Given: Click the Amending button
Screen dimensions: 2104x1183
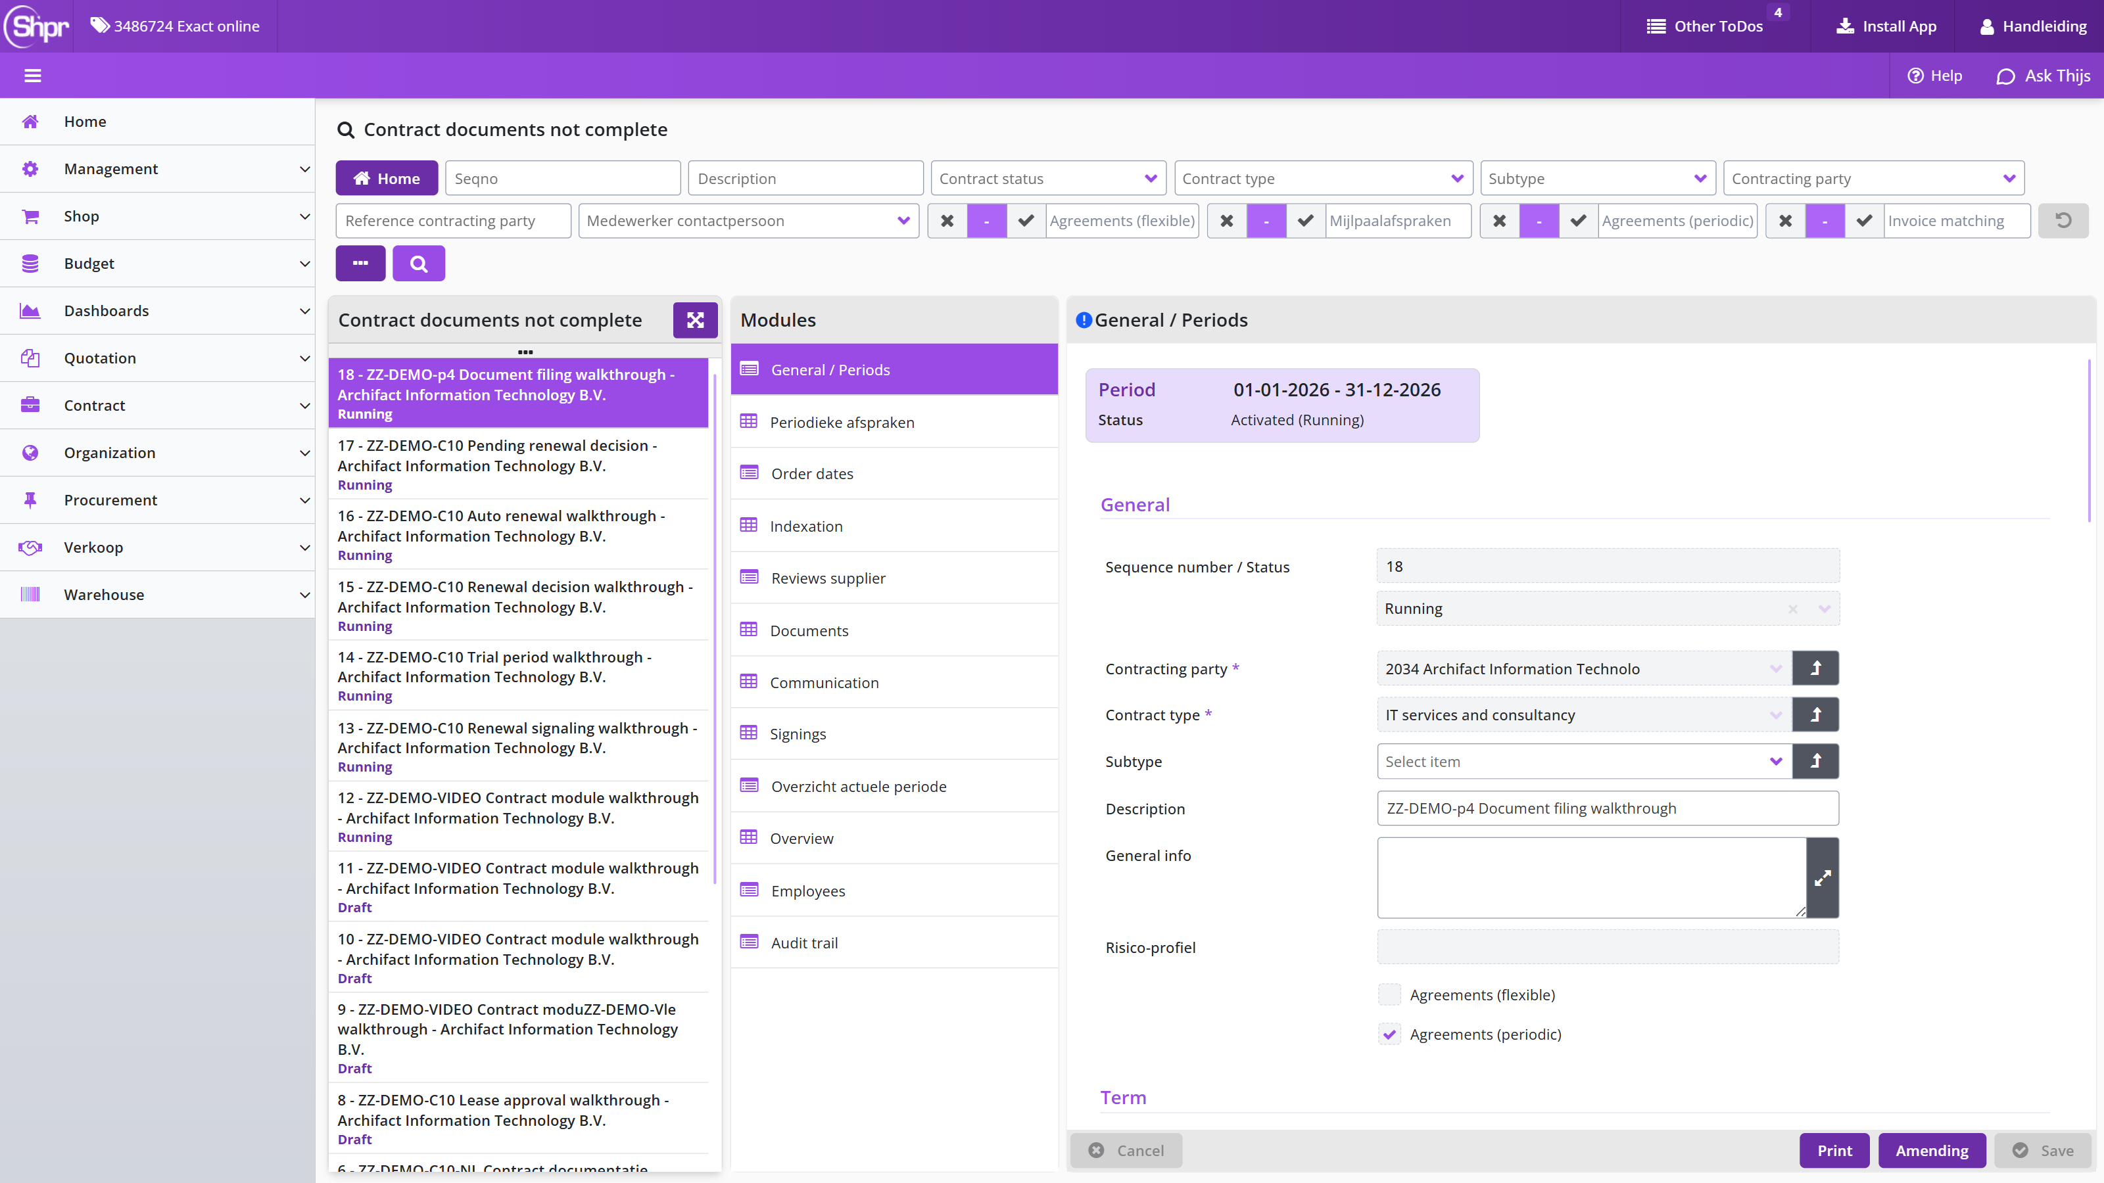Looking at the screenshot, I should tap(1932, 1150).
